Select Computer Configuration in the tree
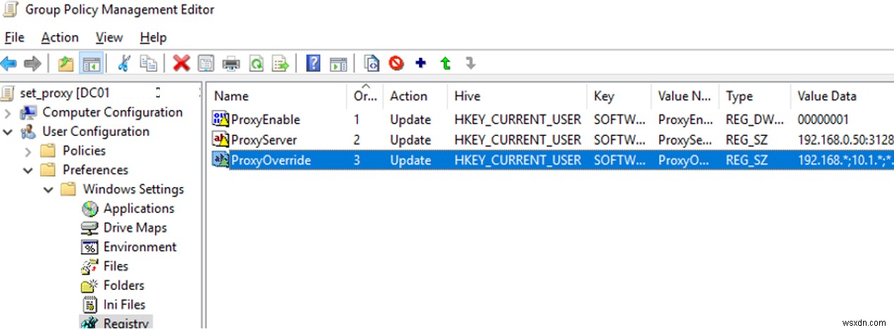Viewport: 894px width, 330px height. pyautogui.click(x=112, y=113)
